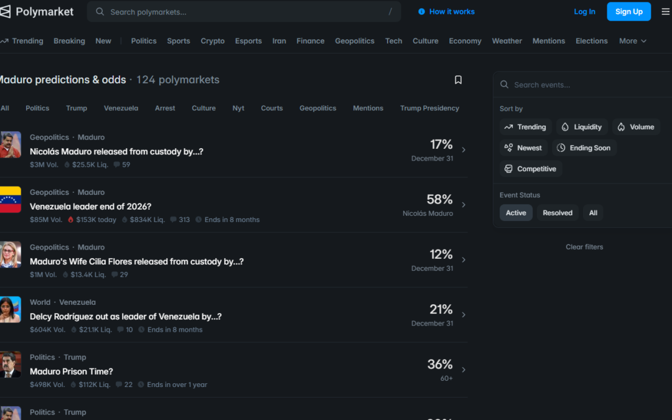This screenshot has height=420, width=672.
Task: Sort events by Ending Soon
Action: [x=583, y=148]
